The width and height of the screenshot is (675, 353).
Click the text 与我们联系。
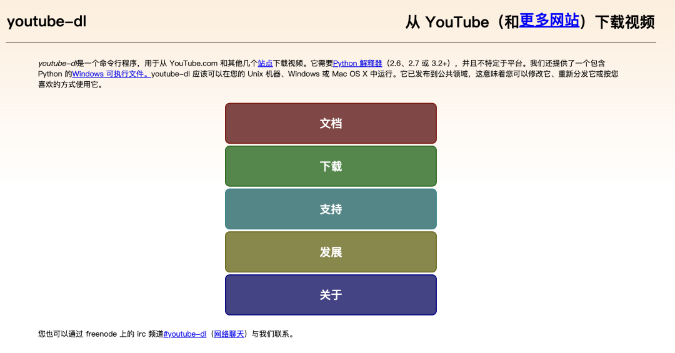coord(273,334)
